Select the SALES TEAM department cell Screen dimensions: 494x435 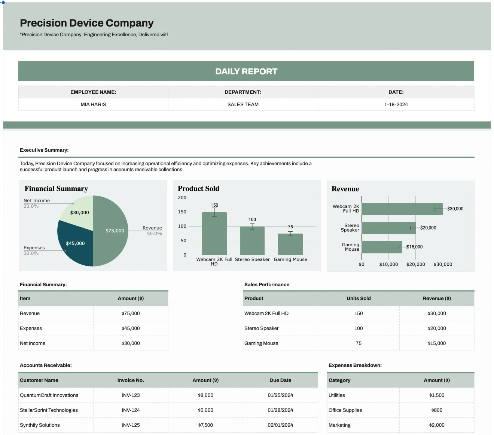click(243, 104)
